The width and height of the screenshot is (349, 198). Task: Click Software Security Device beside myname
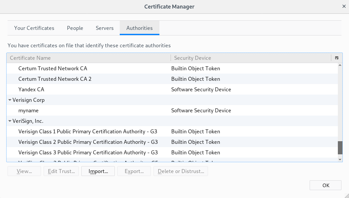[201, 110]
